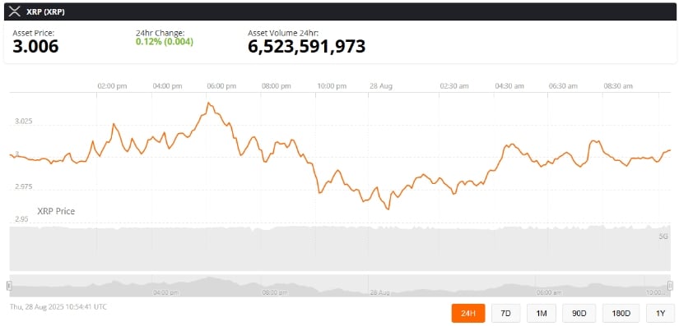Switch chart to 1M range
Image resolution: width=679 pixels, height=326 pixels.
pos(542,313)
